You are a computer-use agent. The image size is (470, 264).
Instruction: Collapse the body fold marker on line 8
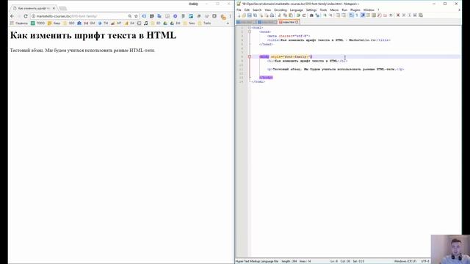(x=250, y=56)
